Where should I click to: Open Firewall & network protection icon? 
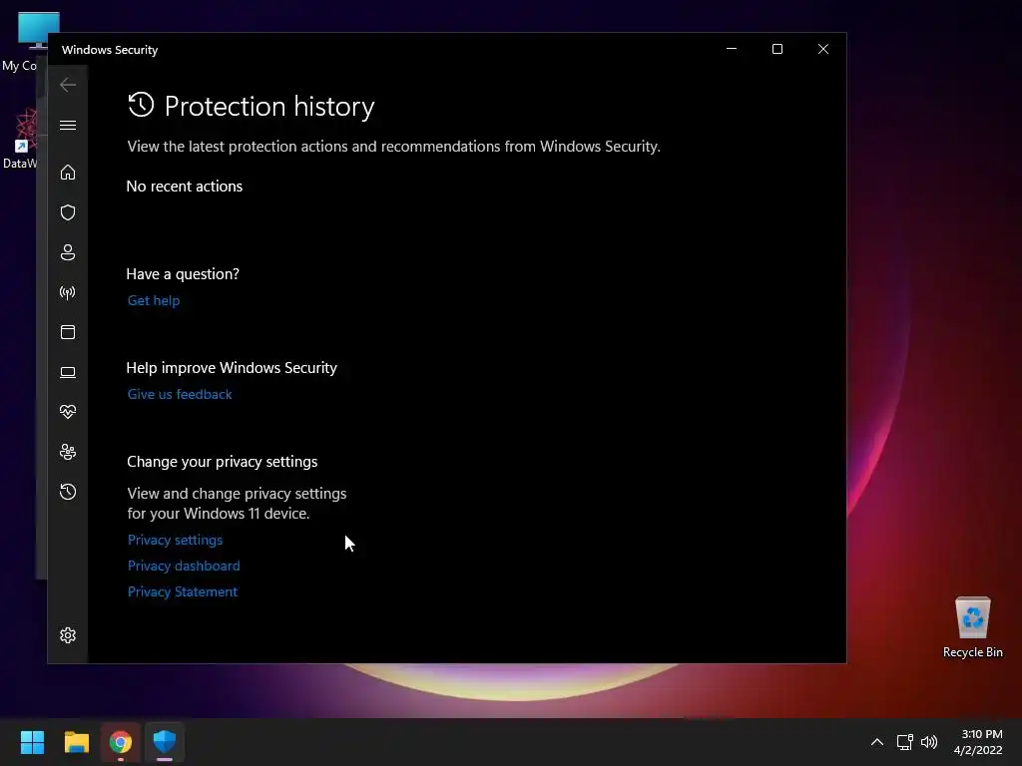click(x=68, y=292)
